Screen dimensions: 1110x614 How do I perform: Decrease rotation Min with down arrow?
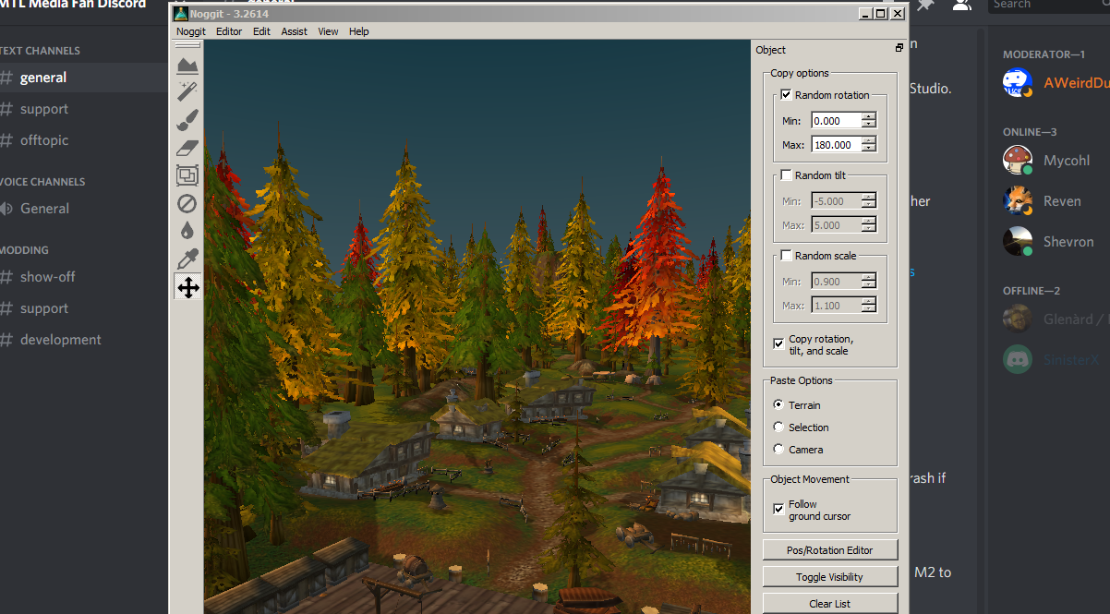(868, 125)
